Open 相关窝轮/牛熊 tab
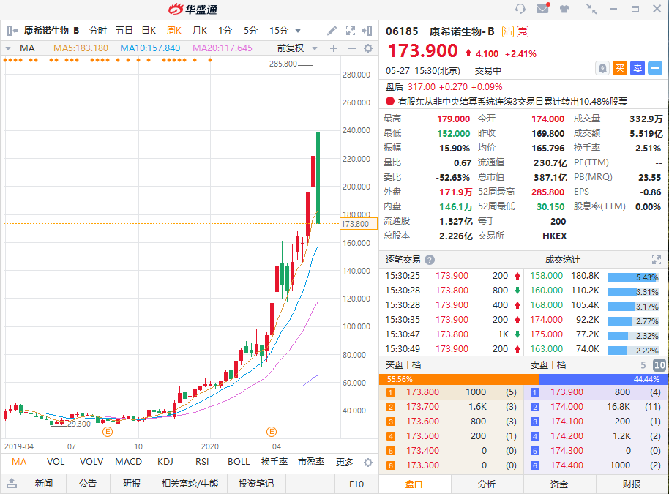The image size is (669, 494). click(190, 483)
